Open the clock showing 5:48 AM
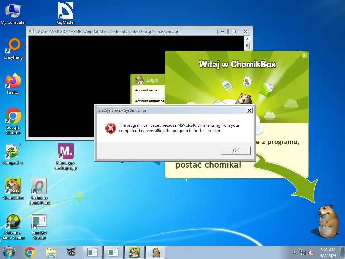 coord(328,252)
